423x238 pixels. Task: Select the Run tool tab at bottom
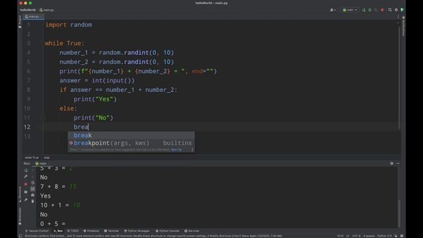tap(58, 231)
